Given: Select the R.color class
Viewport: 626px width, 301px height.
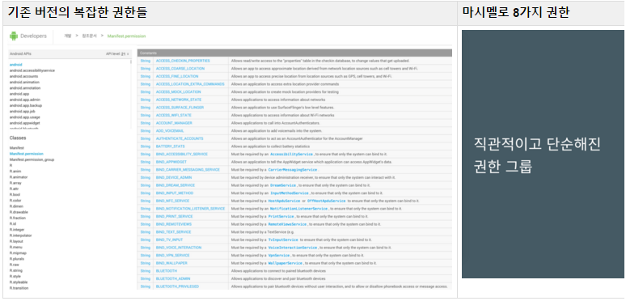Looking at the screenshot, I should pyautogui.click(x=15, y=201).
